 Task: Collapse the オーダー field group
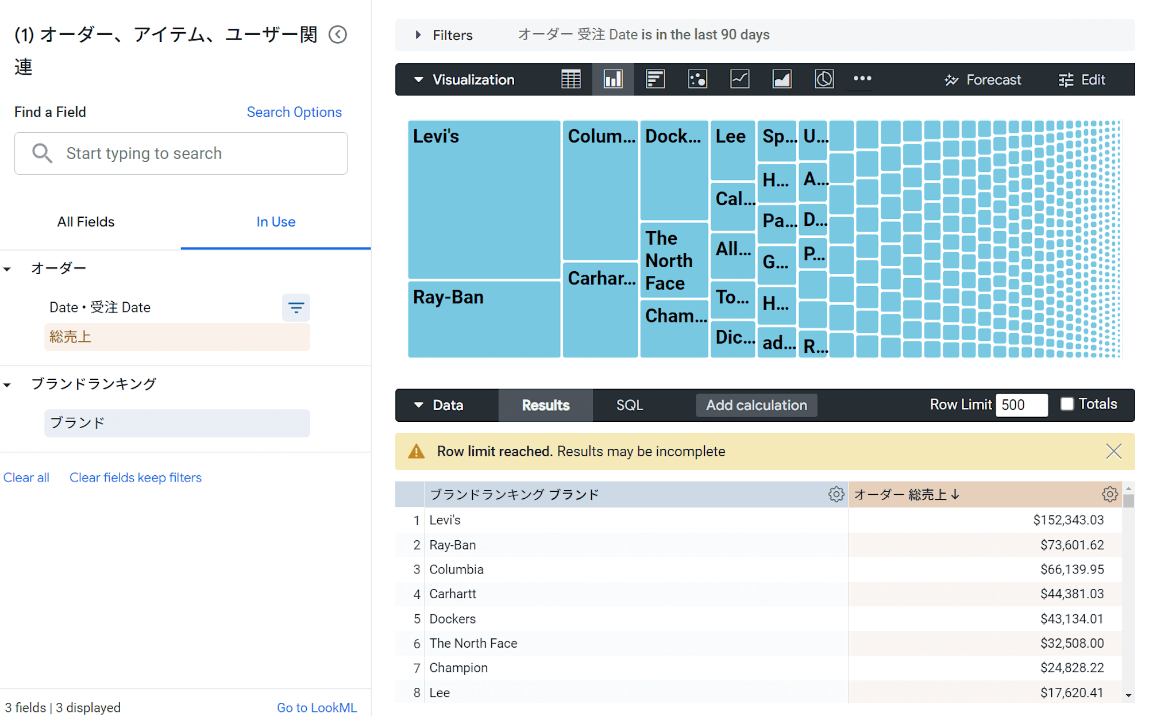click(7, 269)
